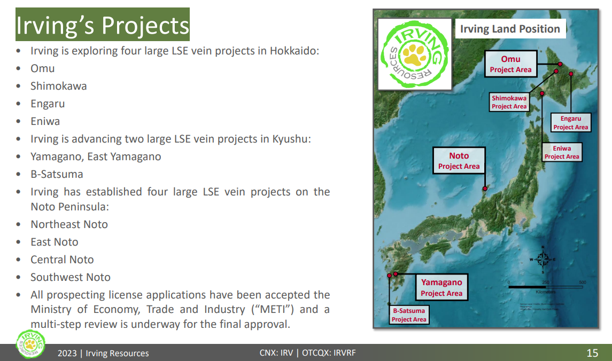Click the red marker dot for Eniwa
Screen dimensions: 612x361
(542, 93)
